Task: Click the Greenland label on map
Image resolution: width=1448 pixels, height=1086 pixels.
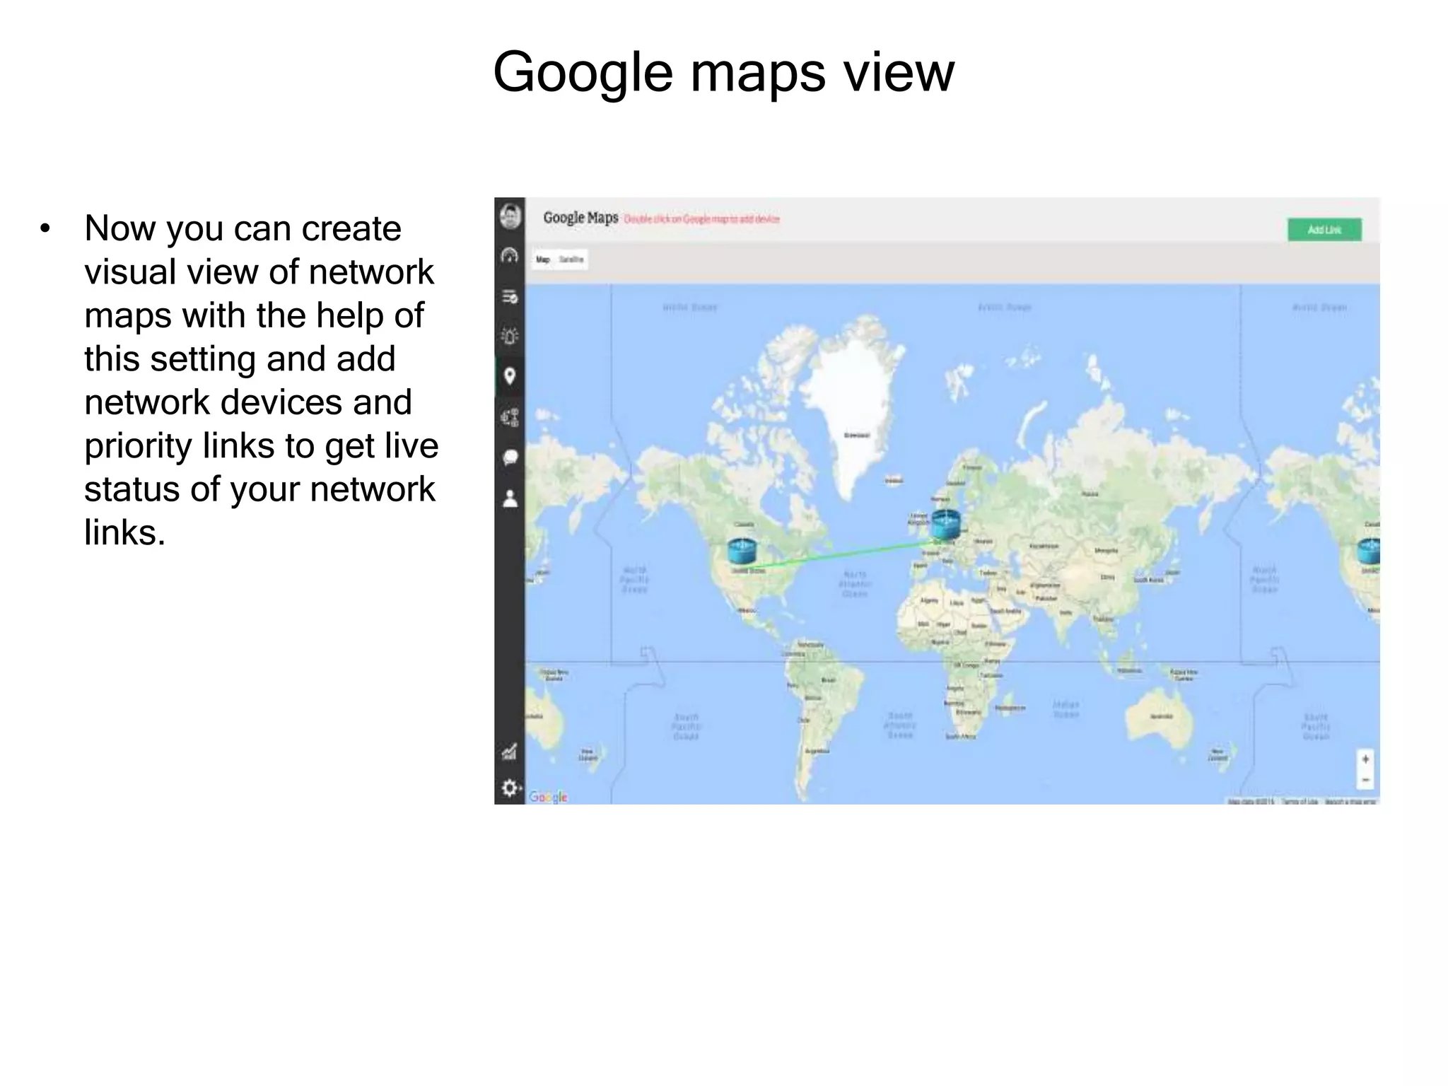Action: point(857,436)
